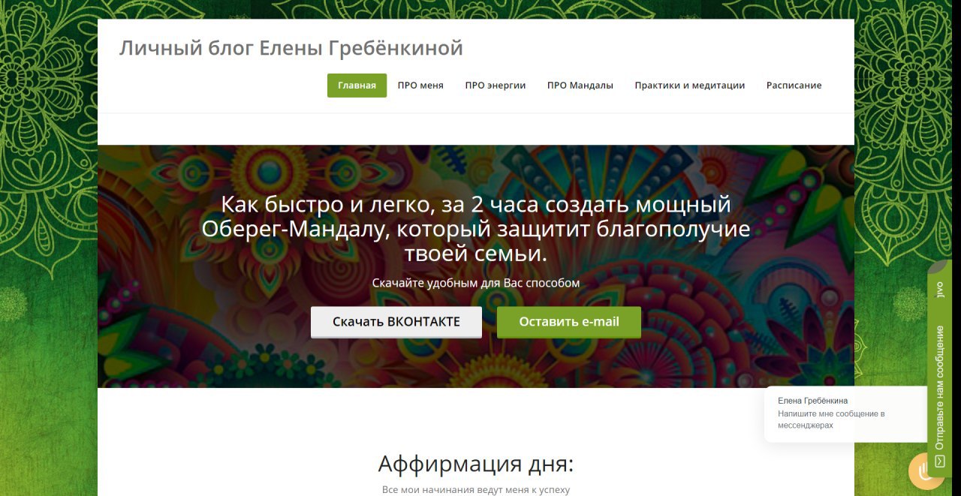This screenshot has width=961, height=496.
Task: Click the jivo logo on chat tab
Action: click(x=939, y=290)
